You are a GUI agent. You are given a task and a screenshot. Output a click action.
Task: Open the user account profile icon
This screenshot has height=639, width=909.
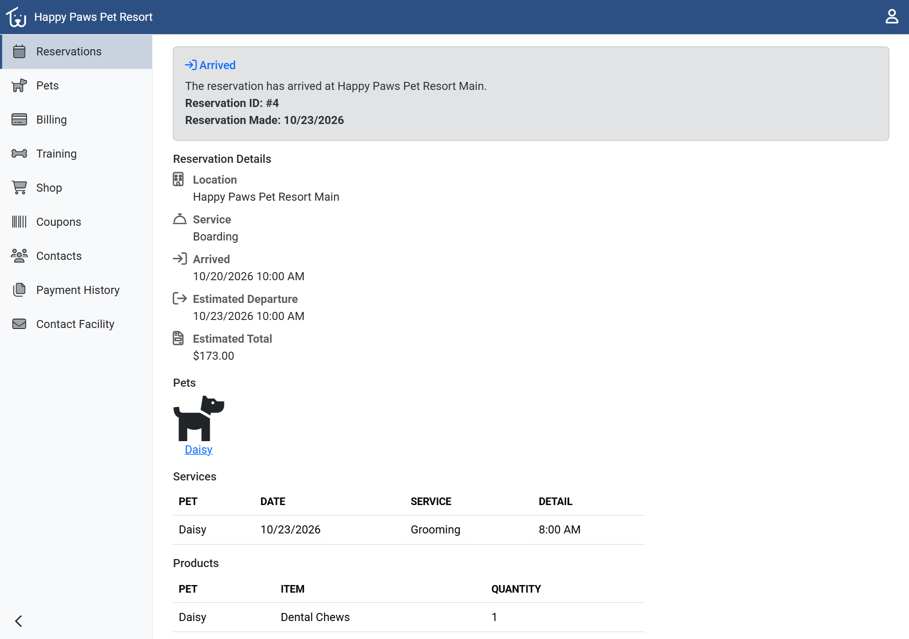(891, 17)
